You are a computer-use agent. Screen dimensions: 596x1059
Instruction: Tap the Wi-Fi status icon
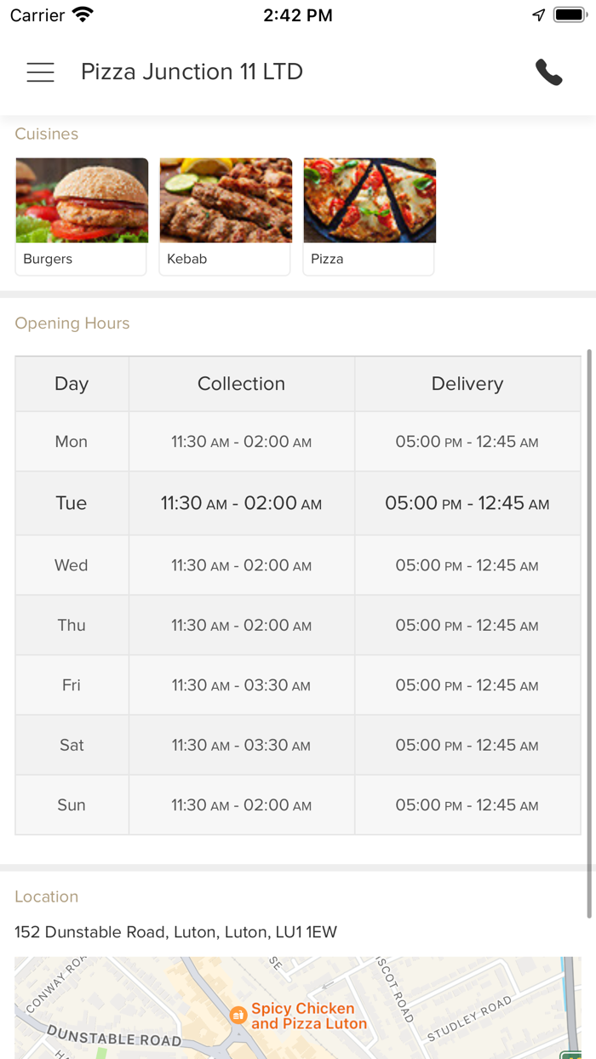click(x=83, y=15)
